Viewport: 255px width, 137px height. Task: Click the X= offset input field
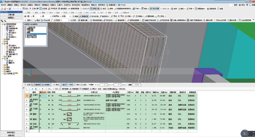(103, 85)
